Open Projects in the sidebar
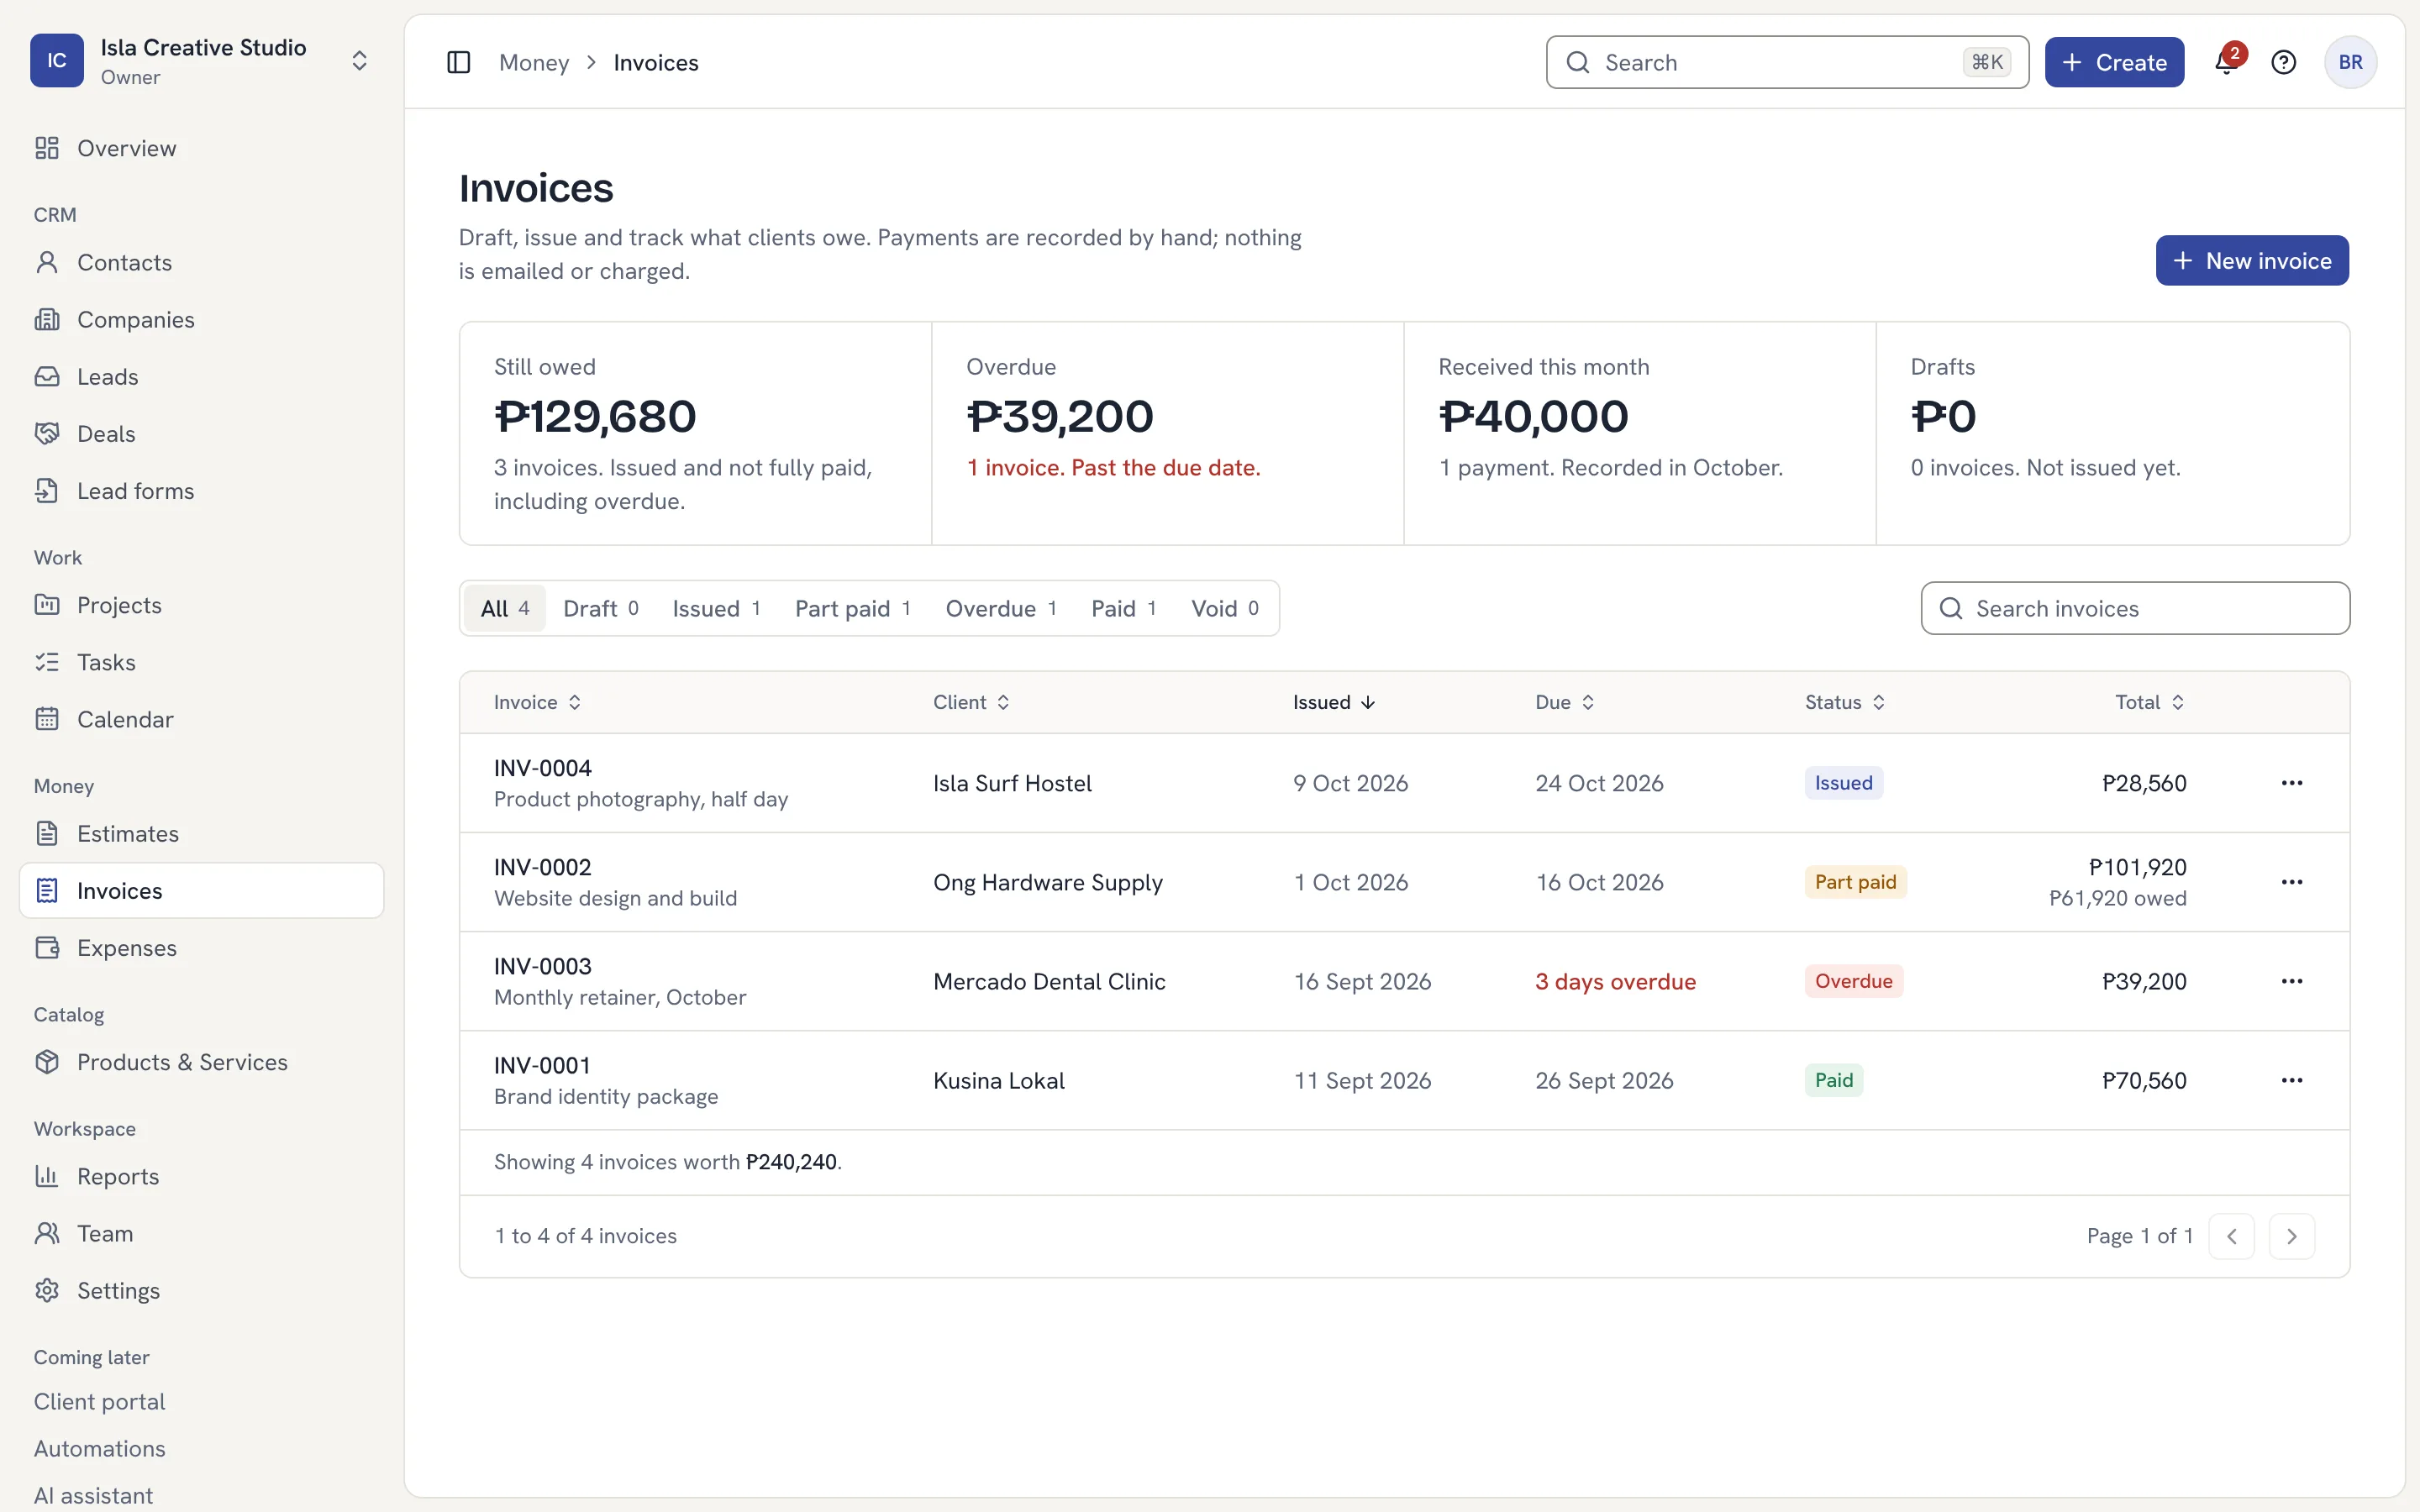 click(201, 605)
